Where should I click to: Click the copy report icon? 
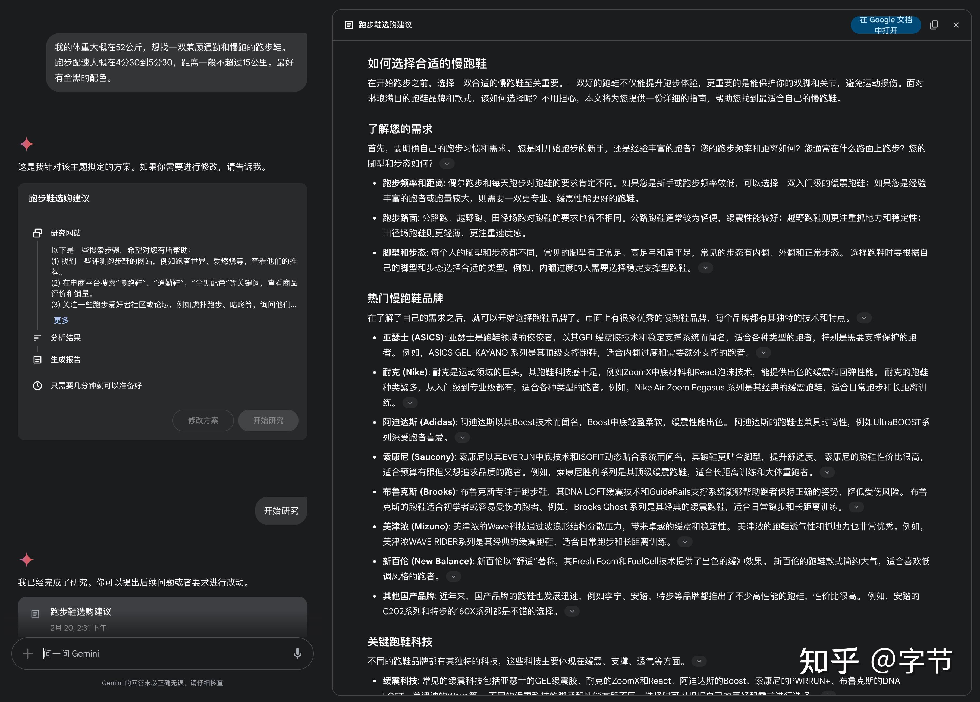click(934, 25)
